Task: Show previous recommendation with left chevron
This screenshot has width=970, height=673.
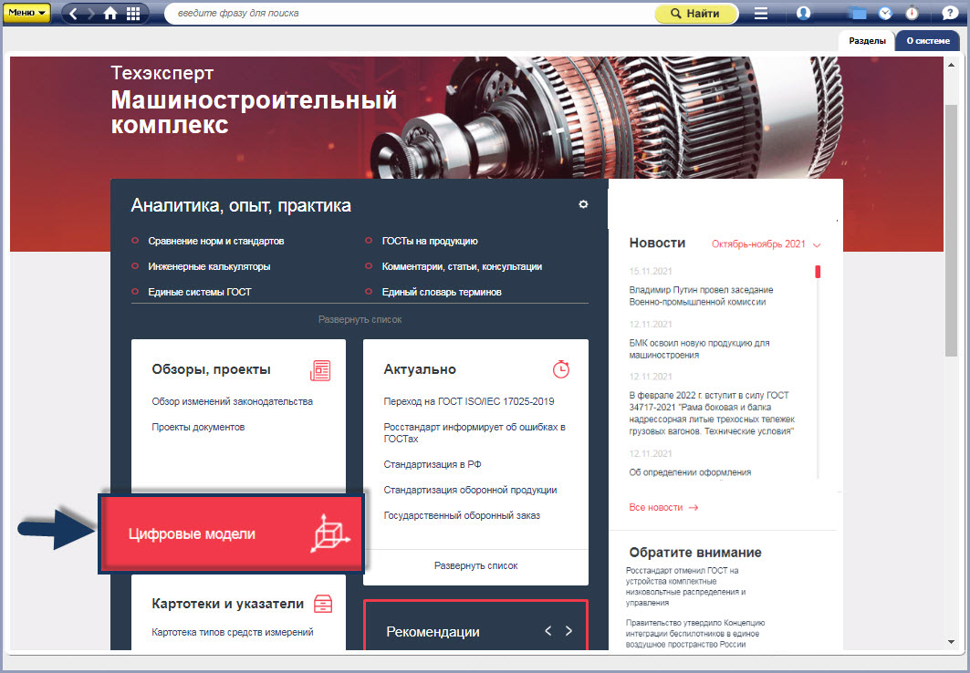Action: click(548, 630)
